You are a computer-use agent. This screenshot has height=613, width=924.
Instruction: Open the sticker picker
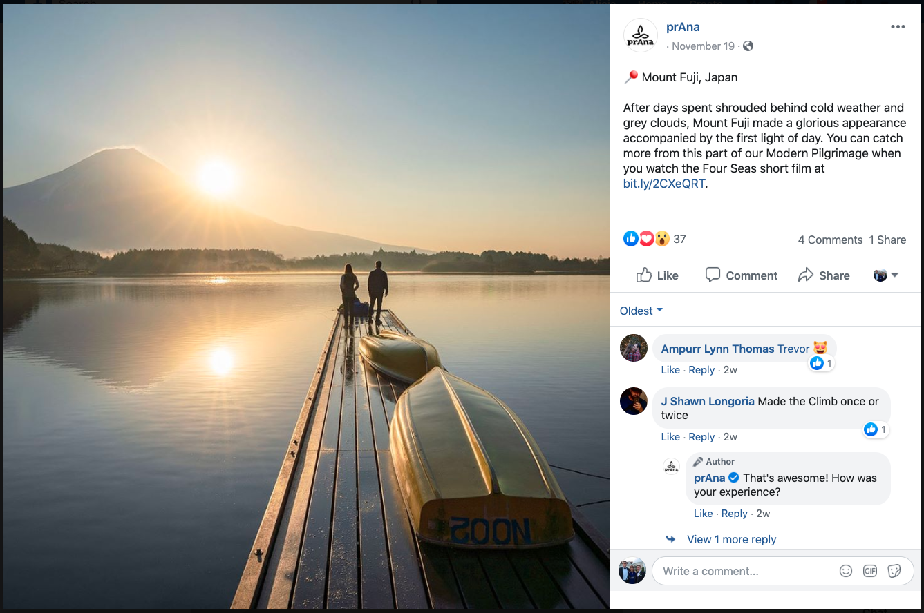click(x=894, y=571)
